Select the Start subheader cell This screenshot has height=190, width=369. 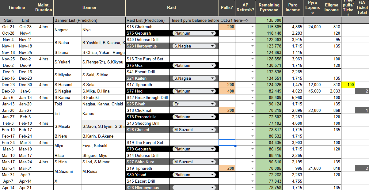click(x=8, y=20)
